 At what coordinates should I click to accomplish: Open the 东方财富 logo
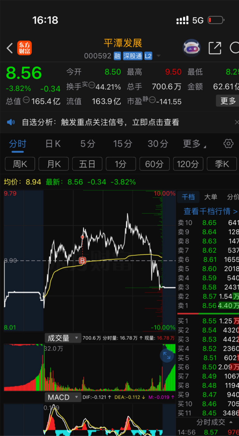tap(25, 48)
